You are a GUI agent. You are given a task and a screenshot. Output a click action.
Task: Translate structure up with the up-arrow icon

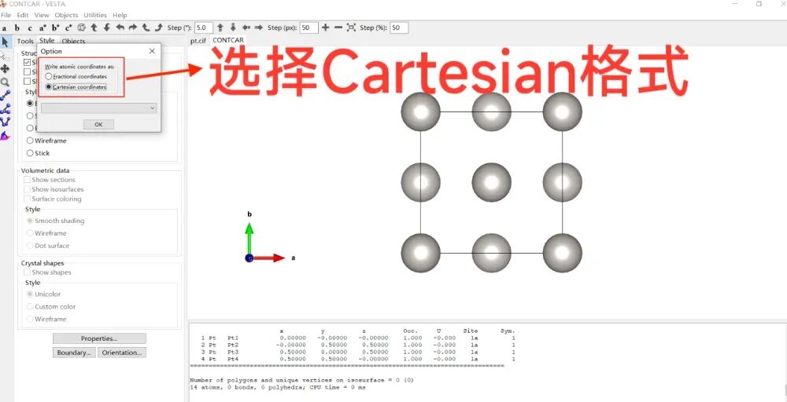220,27
